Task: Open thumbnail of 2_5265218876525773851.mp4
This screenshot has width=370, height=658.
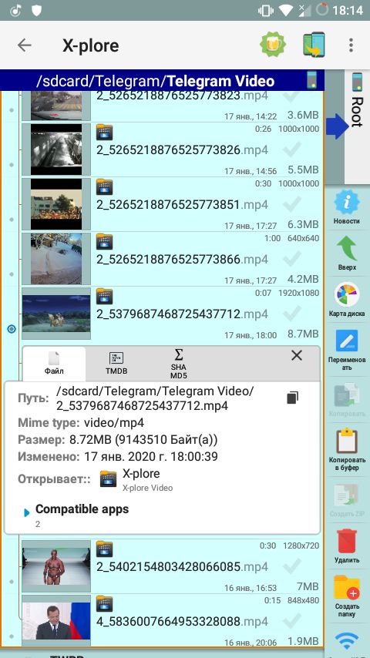Action: [56, 204]
